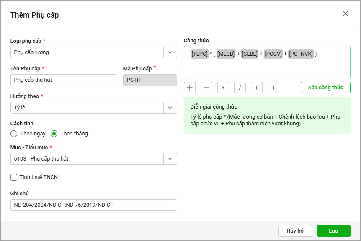Insert multiplication operator into formula
Image resolution: width=361 pixels, height=241 pixels.
point(223,88)
